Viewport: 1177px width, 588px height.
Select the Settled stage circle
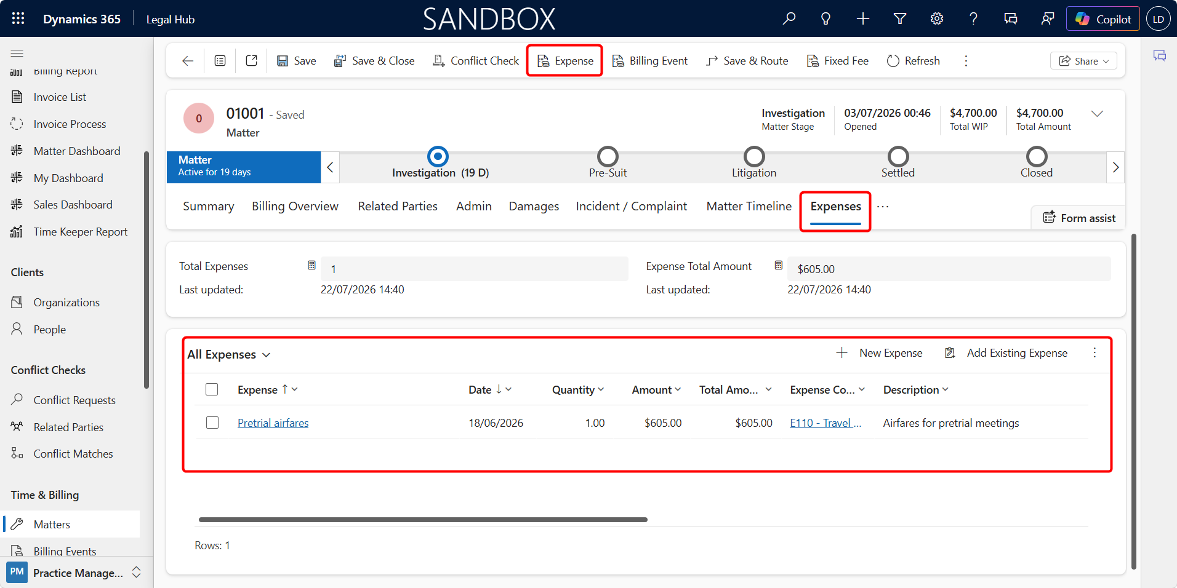coord(898,156)
